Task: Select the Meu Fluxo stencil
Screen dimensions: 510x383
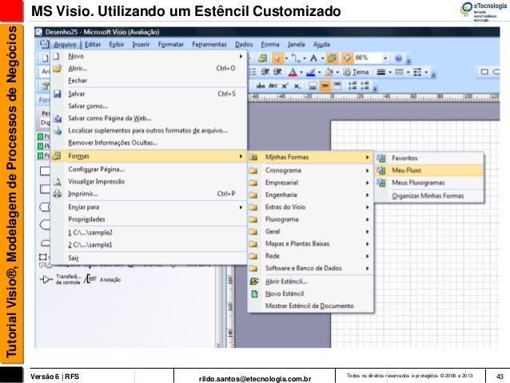Action: pos(429,170)
